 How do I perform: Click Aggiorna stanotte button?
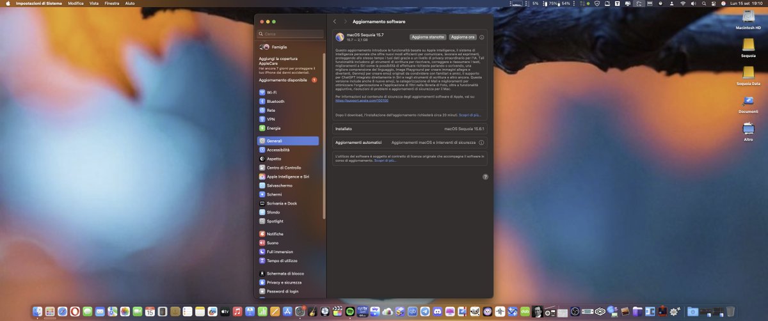[428, 37]
